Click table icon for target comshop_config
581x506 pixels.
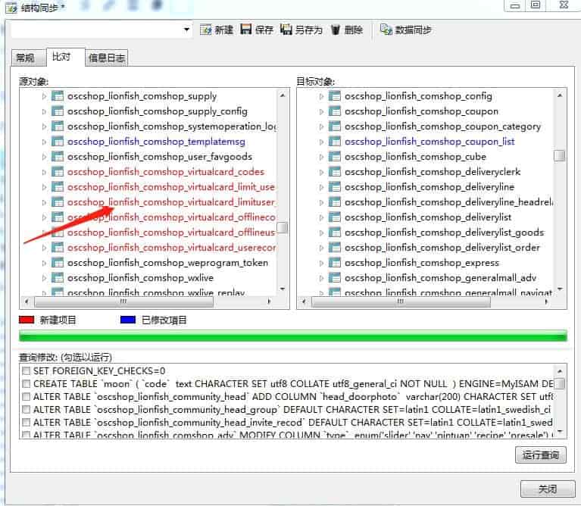click(335, 96)
